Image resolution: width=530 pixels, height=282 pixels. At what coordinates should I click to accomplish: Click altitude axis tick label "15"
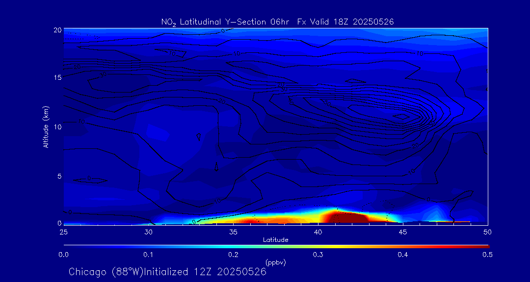58,77
